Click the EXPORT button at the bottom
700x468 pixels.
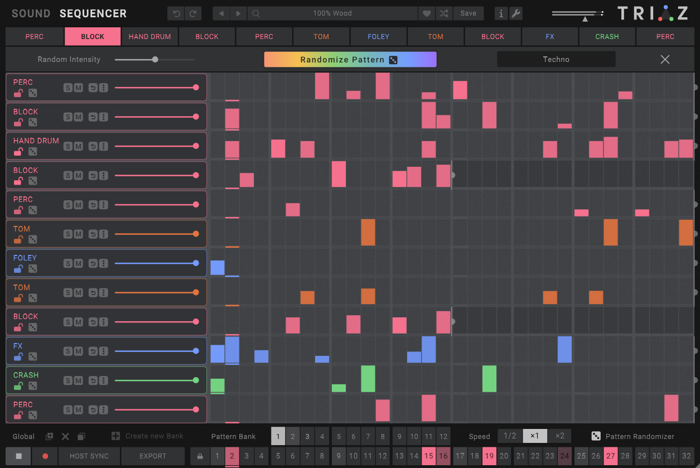point(153,456)
